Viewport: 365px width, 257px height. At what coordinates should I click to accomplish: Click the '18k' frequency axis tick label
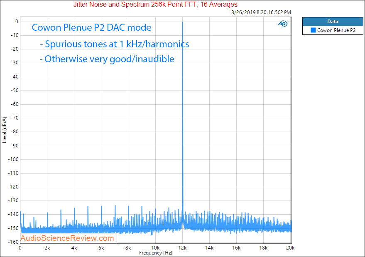263,248
